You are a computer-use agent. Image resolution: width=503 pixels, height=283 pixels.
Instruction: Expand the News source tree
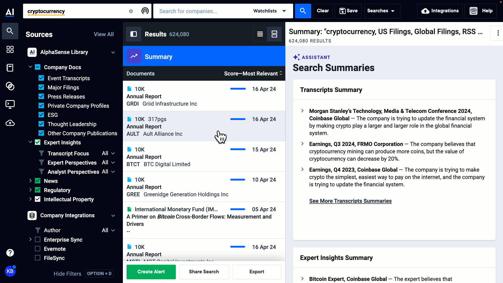pos(30,181)
